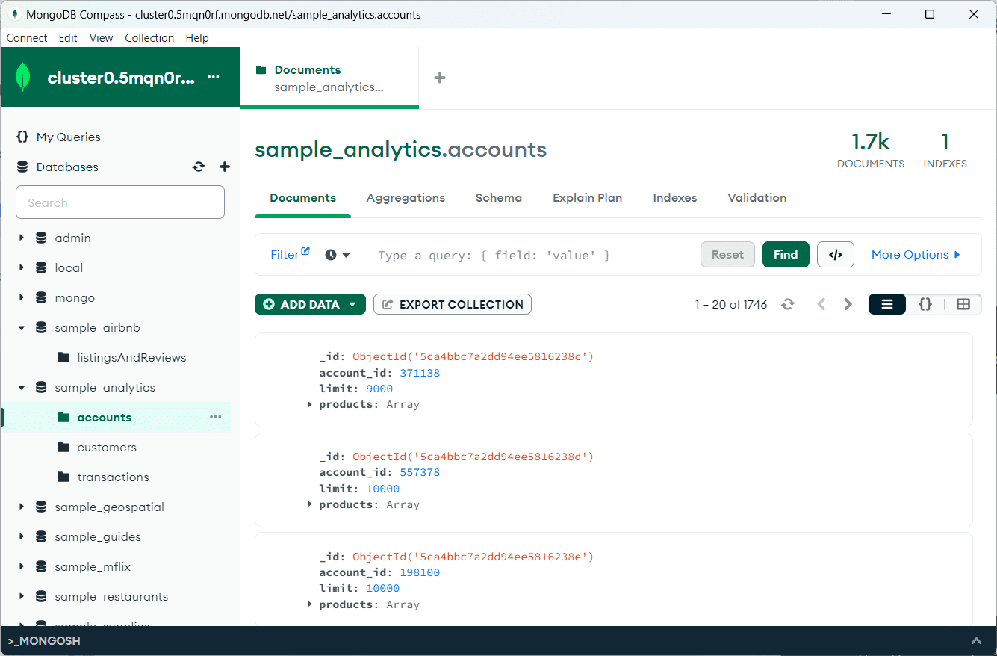The height and width of the screenshot is (656, 997).
Task: Expand the local database
Action: pos(22,267)
